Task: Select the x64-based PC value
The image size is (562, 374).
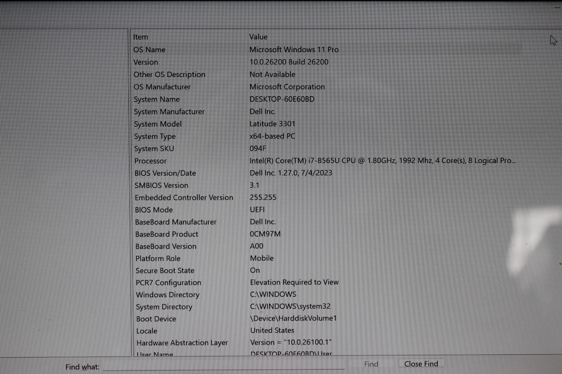Action: pyautogui.click(x=272, y=136)
